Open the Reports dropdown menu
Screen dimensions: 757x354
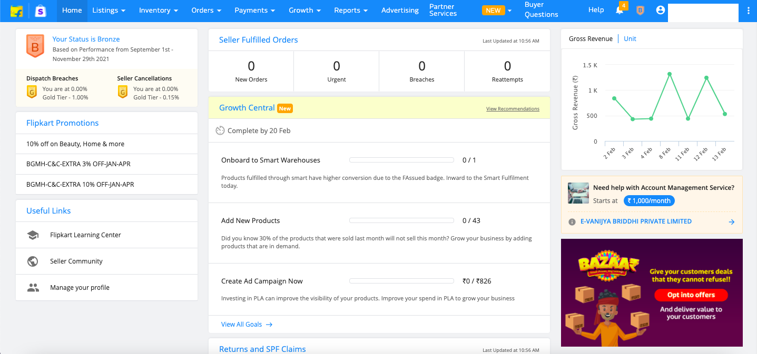[x=351, y=11]
